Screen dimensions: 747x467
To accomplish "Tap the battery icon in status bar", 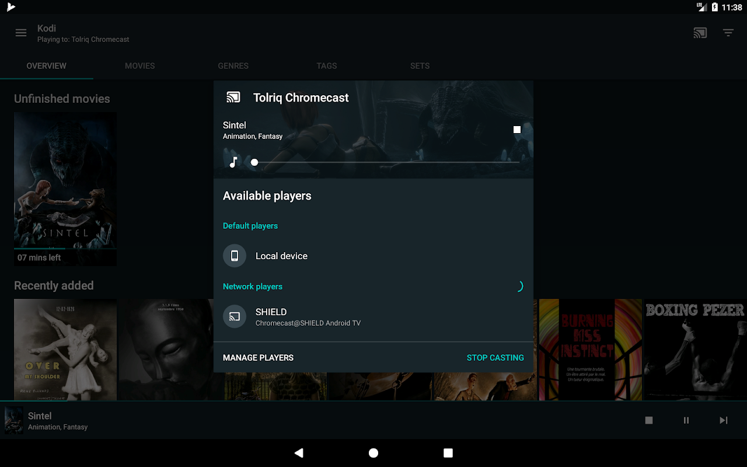I will point(715,7).
